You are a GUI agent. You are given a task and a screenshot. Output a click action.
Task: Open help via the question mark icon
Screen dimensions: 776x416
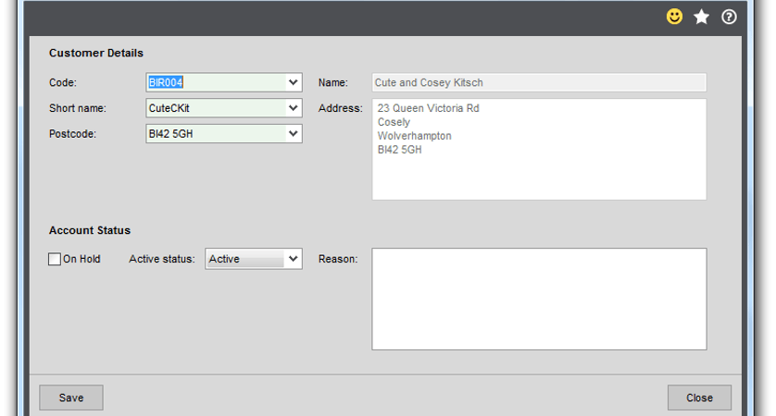729,17
